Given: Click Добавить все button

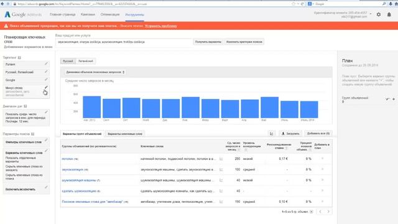Looking at the screenshot, I should [x=318, y=133].
